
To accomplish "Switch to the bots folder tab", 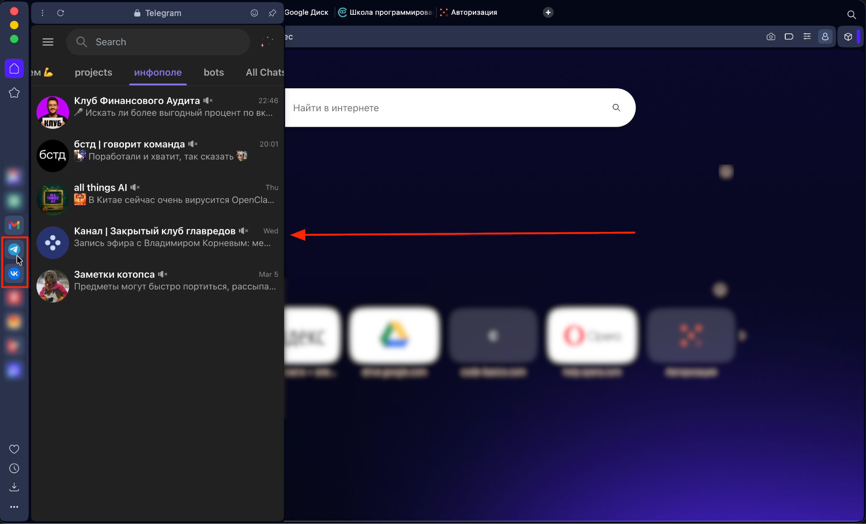I will click(214, 72).
